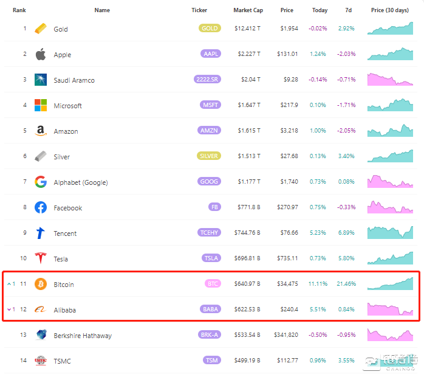Click the GOOG ticker badge
This screenshot has height=377, width=424.
210,181
